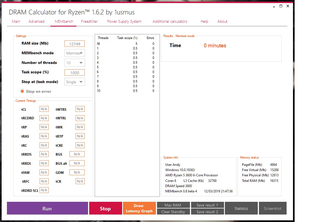Click the tFAW timing value box
Image resolution: width=319 pixels, height=222 pixels.
[x=44, y=172]
